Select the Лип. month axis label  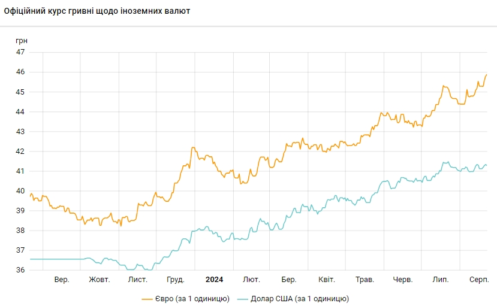[441, 280]
